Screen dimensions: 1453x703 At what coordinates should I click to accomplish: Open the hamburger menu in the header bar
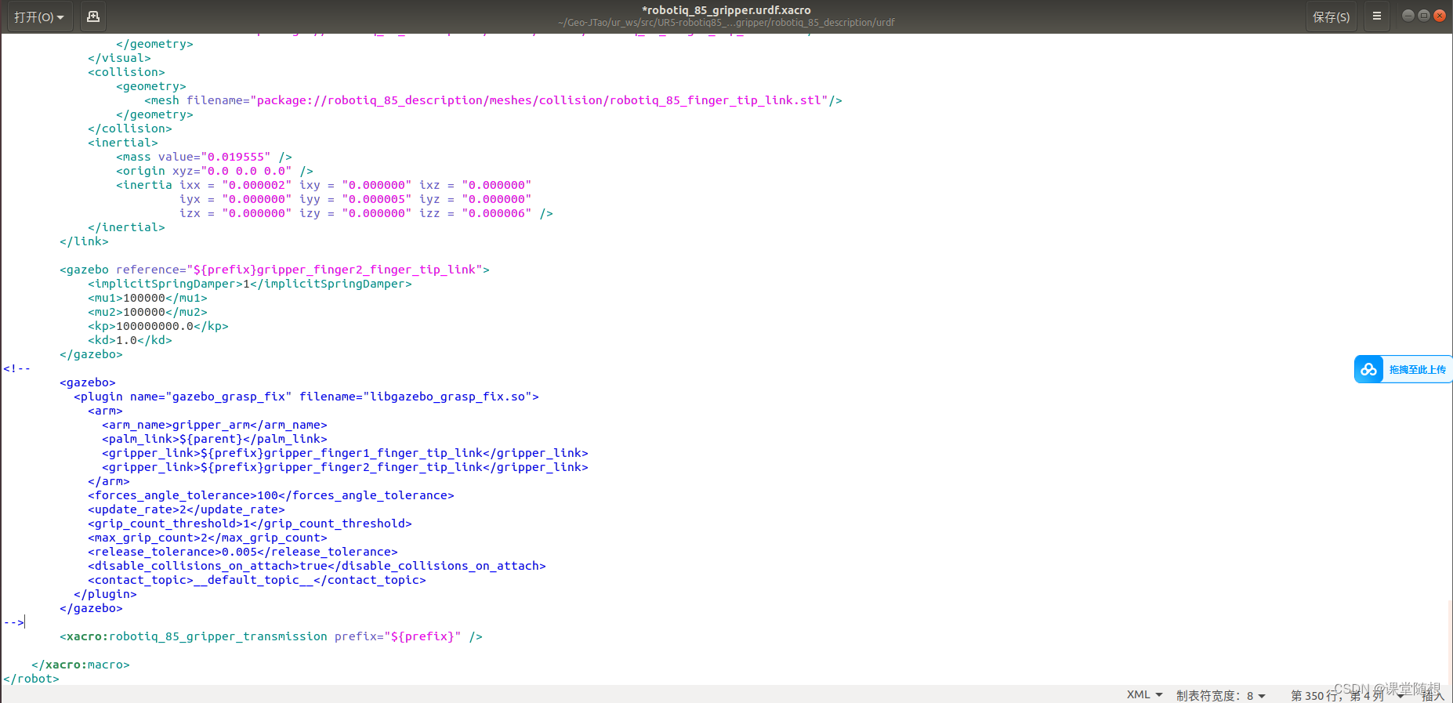(x=1376, y=16)
